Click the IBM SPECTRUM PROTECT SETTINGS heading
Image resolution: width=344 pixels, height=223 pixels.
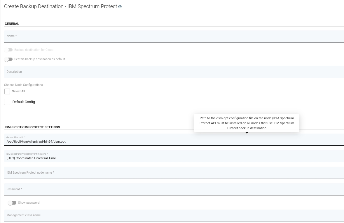[32, 127]
